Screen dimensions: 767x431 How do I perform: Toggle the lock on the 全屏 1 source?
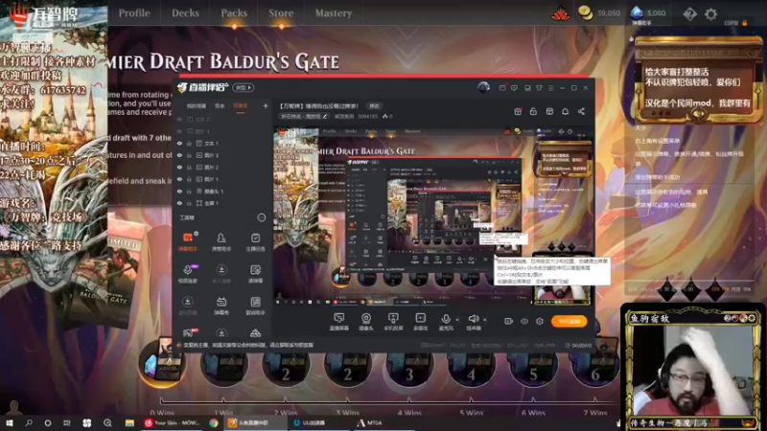(189, 203)
